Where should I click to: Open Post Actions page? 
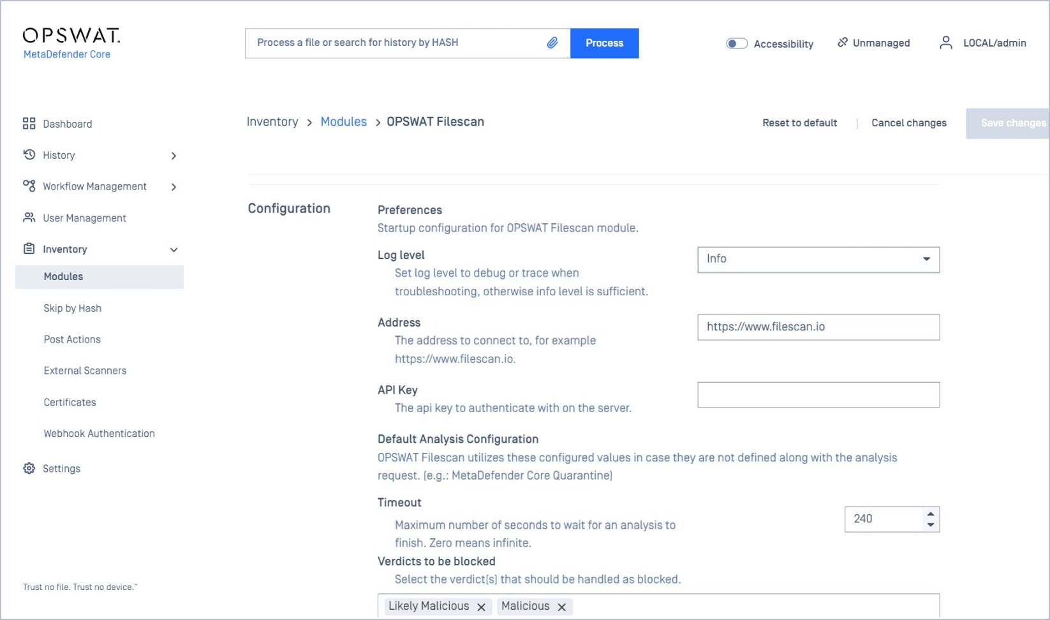click(72, 339)
